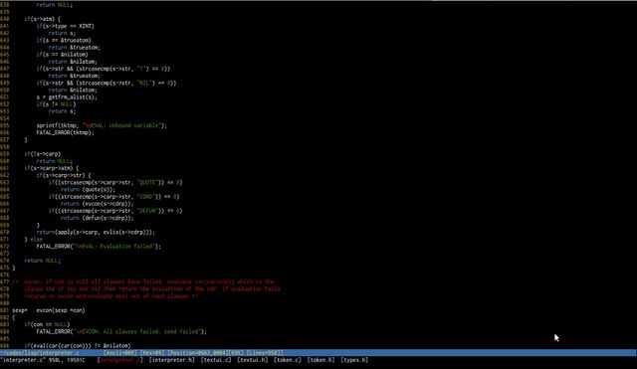The width and height of the screenshot is (637, 369).
Task: Click 'return(apply(s->carp, evlis(s->cdrp)));' line
Action: click(96, 232)
